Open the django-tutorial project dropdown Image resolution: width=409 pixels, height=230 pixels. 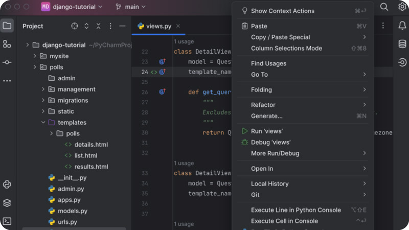pos(72,7)
